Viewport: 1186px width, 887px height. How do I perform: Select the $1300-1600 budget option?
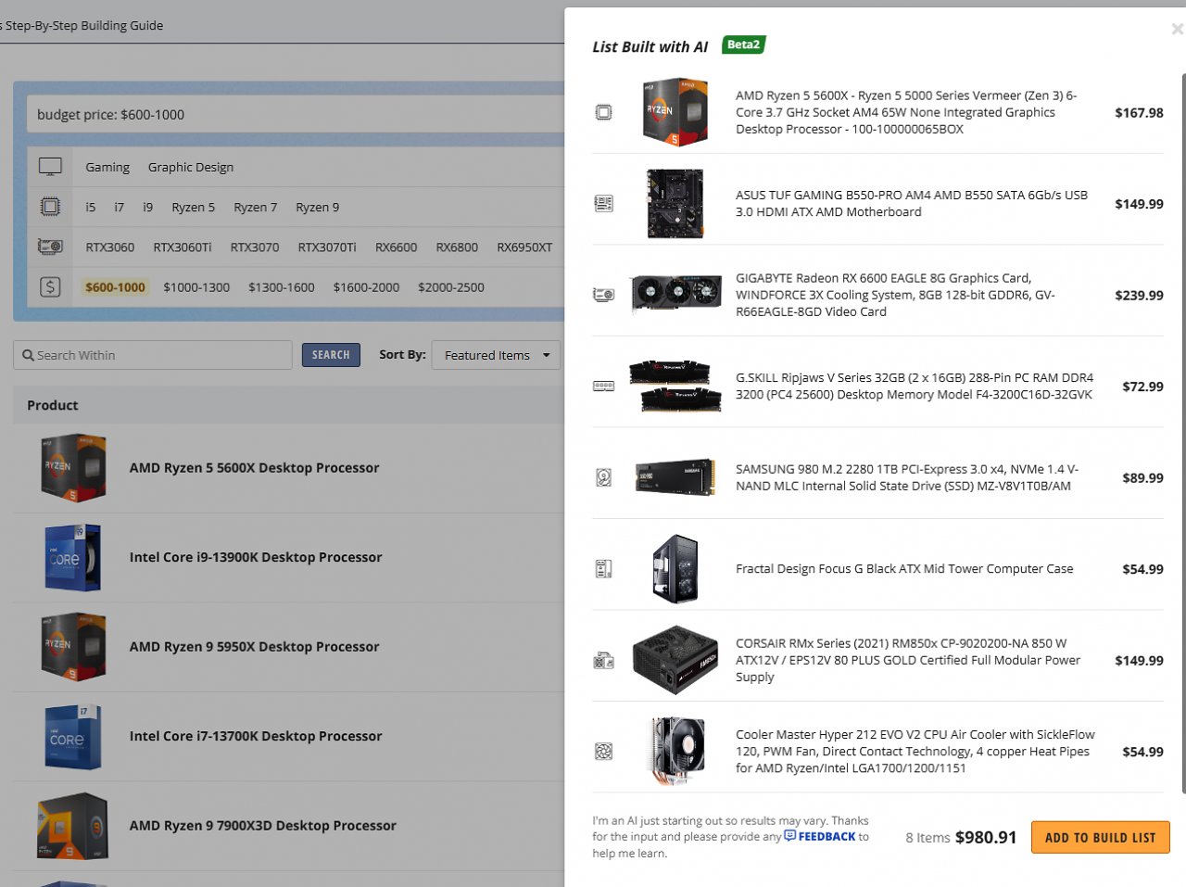pyautogui.click(x=281, y=287)
